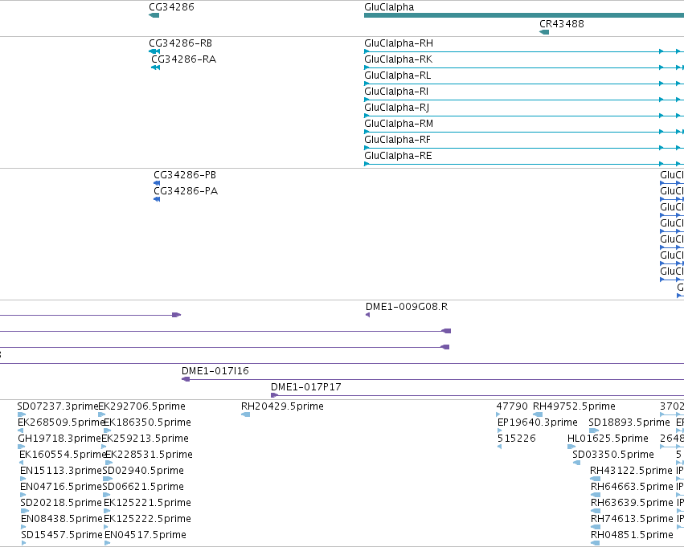Click the CR43488 gene label
684x547 pixels.
coord(561,24)
